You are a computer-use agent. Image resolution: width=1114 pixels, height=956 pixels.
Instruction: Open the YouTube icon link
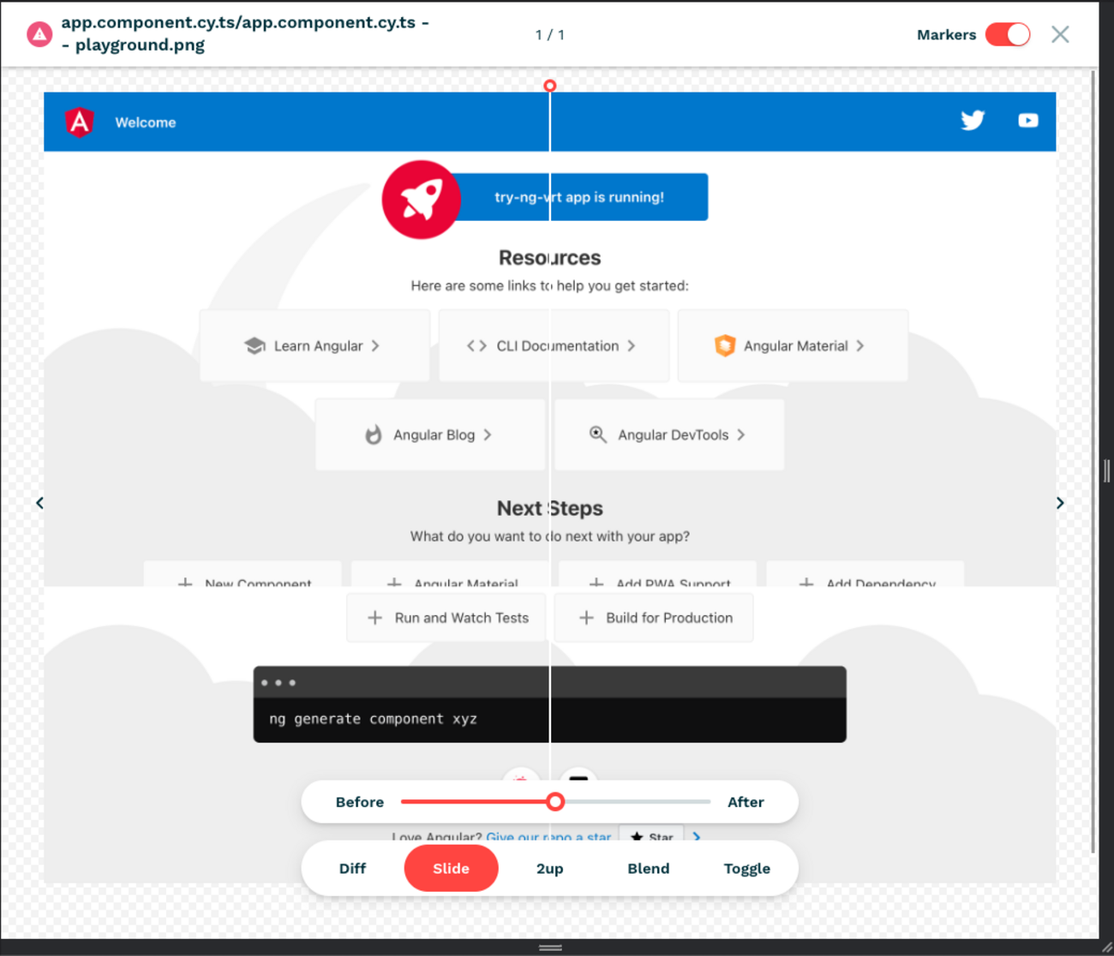[1028, 121]
